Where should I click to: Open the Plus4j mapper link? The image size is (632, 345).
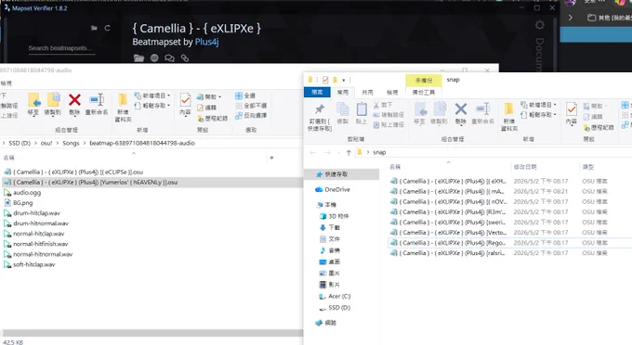(x=206, y=42)
